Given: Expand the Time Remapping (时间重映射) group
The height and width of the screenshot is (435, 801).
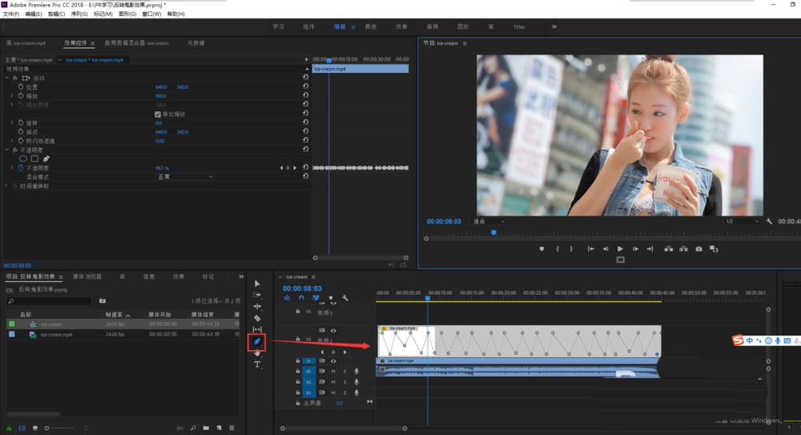Looking at the screenshot, I should (x=6, y=186).
